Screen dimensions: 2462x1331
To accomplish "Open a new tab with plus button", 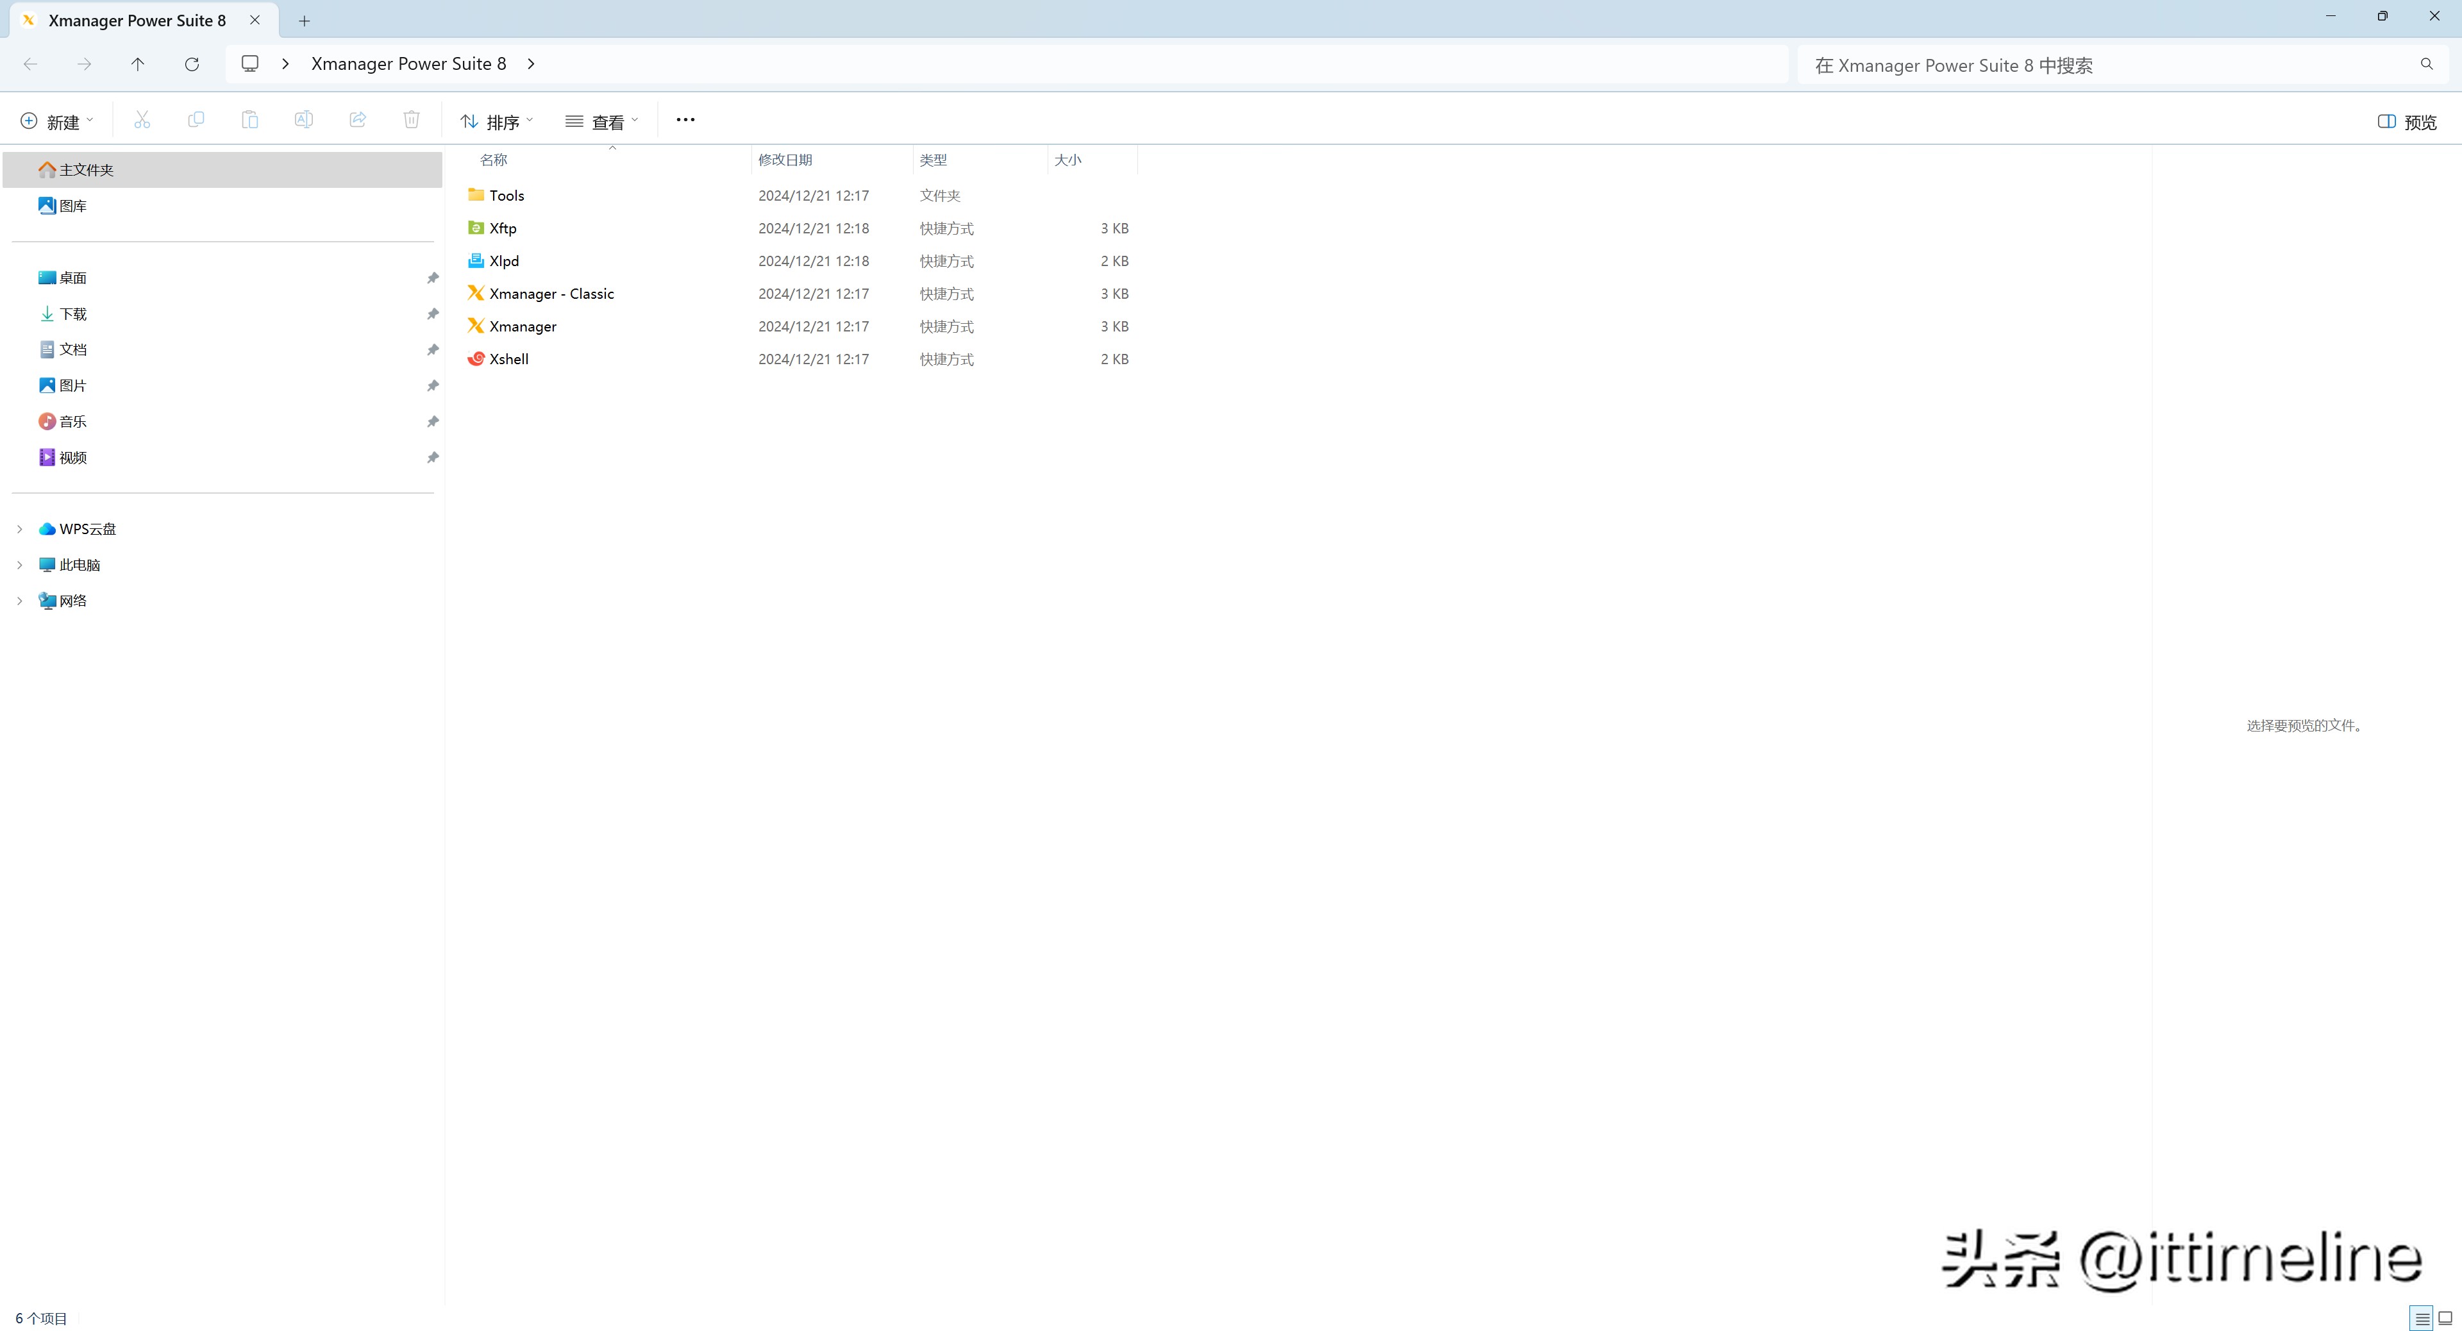I will (x=304, y=20).
